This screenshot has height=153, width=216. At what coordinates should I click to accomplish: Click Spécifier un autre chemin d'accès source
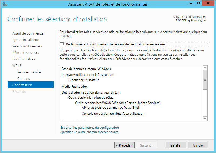click(89, 132)
